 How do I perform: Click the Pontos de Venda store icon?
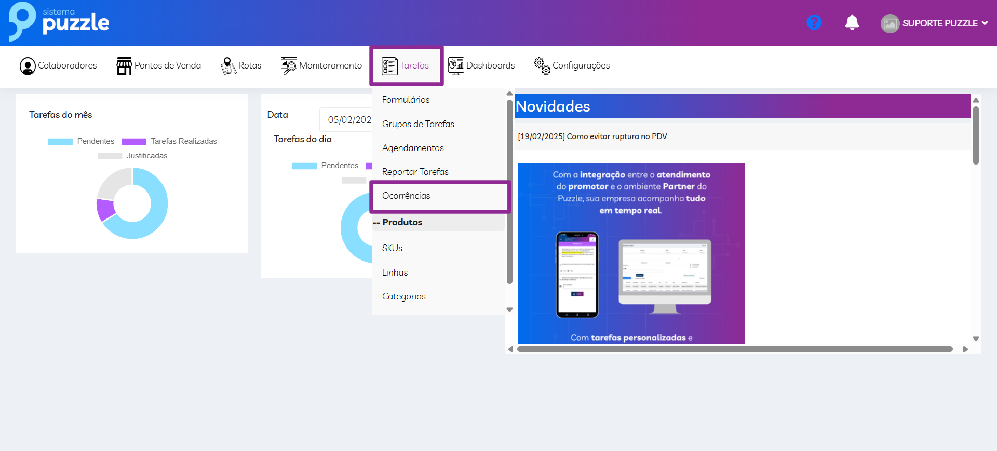click(x=124, y=66)
